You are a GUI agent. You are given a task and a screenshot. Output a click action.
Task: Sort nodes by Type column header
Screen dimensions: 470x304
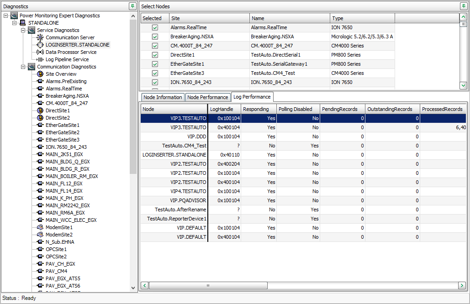362,18
